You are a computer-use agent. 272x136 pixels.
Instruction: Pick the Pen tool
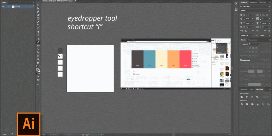[x=38, y=12]
